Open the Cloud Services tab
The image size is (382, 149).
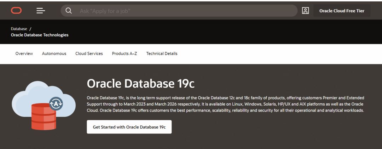pos(89,53)
